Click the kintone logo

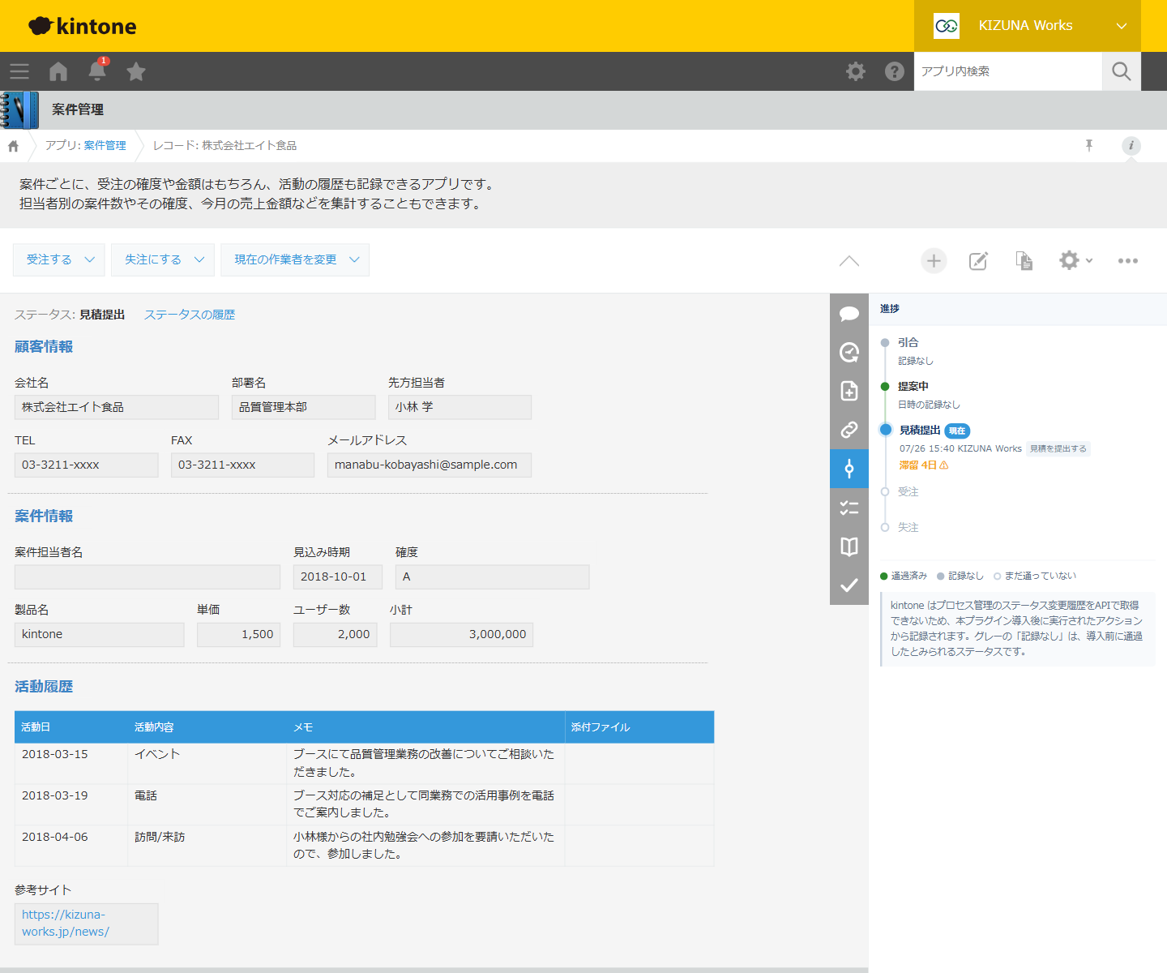tap(83, 26)
